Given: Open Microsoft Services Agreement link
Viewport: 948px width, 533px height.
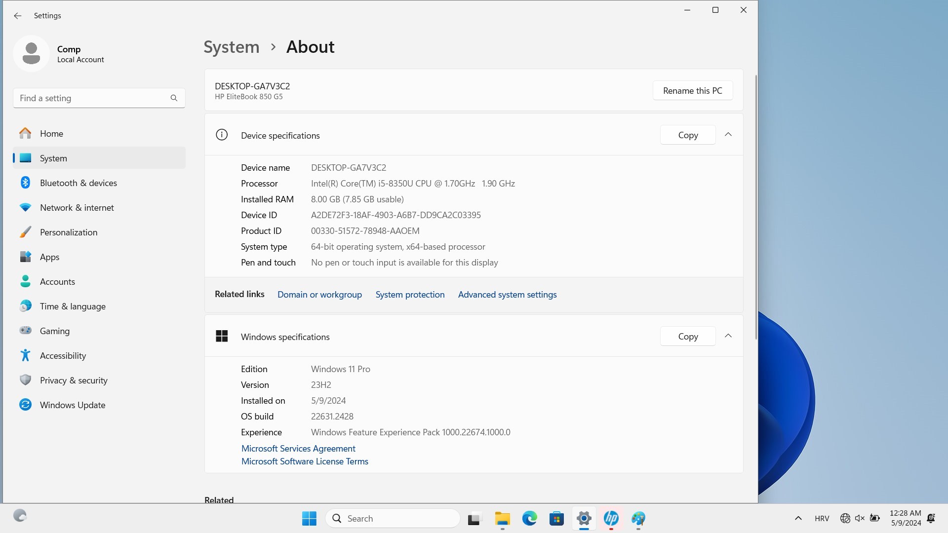Looking at the screenshot, I should click(298, 449).
